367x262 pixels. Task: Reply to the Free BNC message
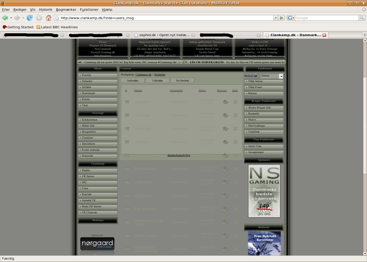(225, 102)
